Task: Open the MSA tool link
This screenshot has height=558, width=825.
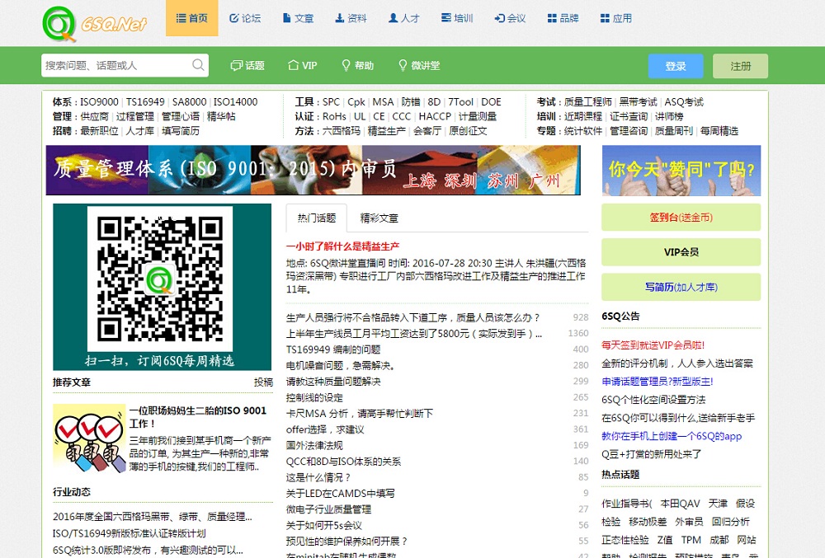Action: [383, 102]
